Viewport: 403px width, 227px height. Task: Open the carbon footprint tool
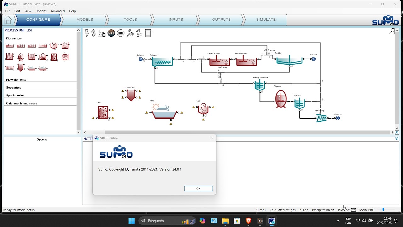[139, 33]
